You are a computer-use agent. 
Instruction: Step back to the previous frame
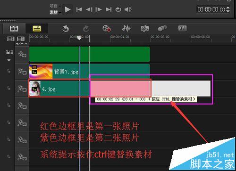click(x=89, y=10)
